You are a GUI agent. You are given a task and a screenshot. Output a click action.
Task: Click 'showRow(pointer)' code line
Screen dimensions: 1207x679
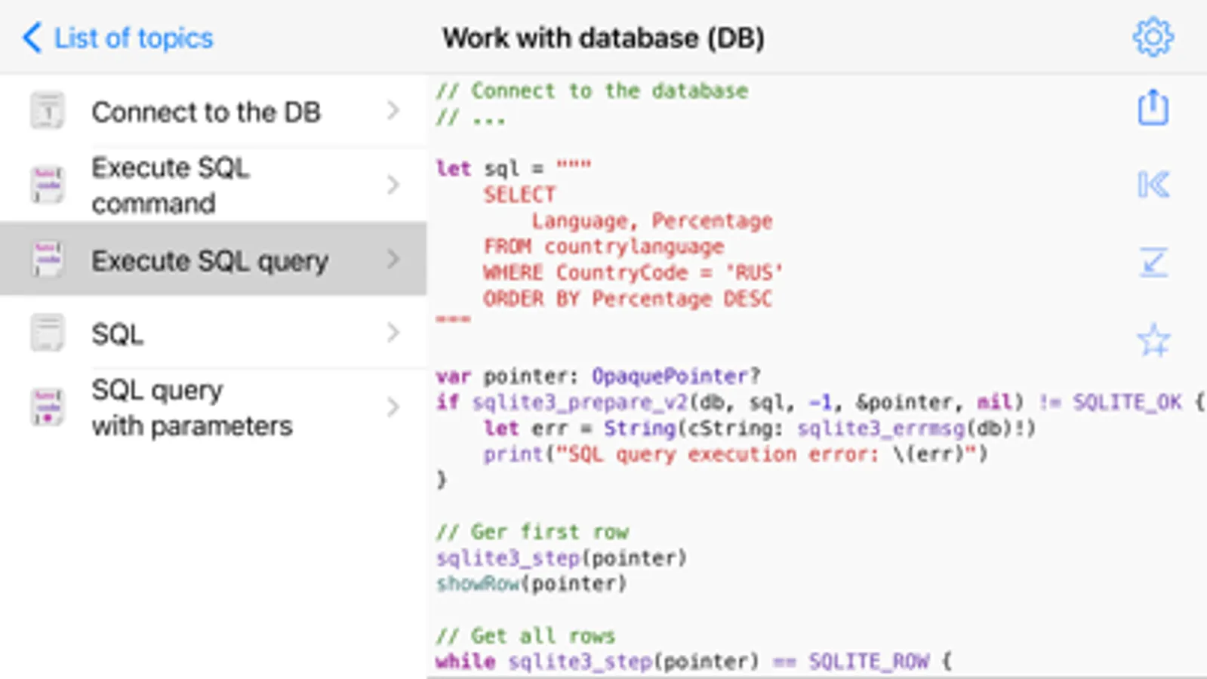531,584
